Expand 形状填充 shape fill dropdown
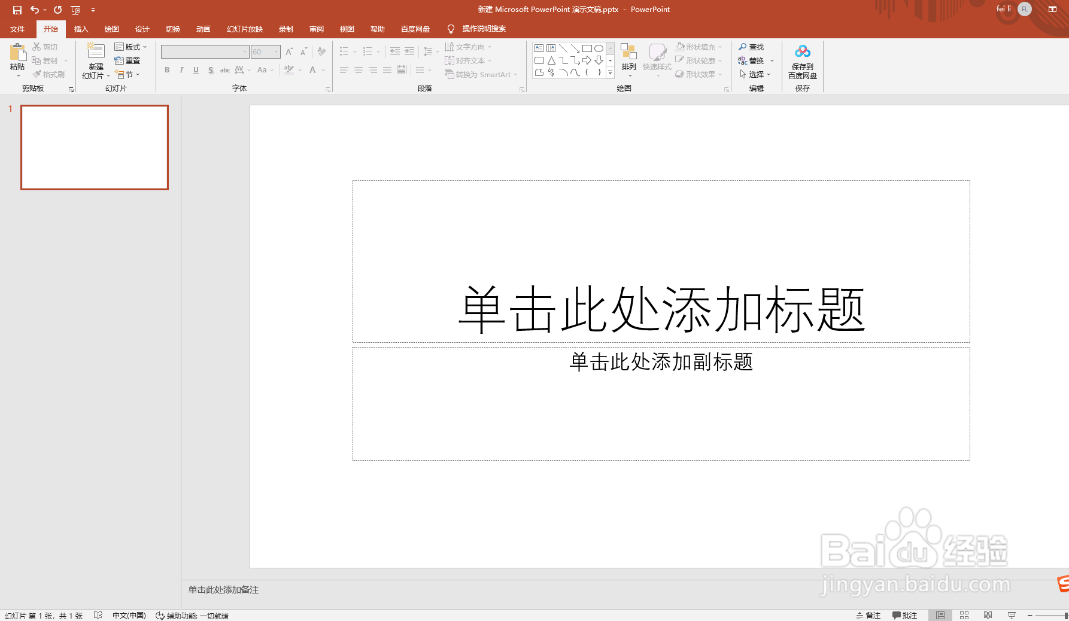 click(x=699, y=47)
